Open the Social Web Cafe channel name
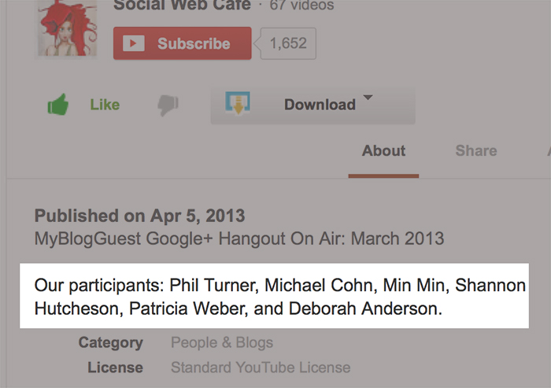 tap(182, 6)
